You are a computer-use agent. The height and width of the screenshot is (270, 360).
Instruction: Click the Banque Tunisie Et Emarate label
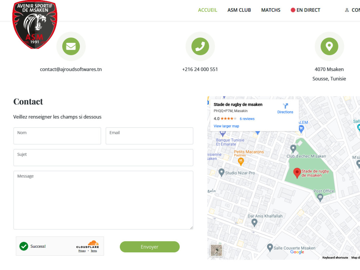230,142
